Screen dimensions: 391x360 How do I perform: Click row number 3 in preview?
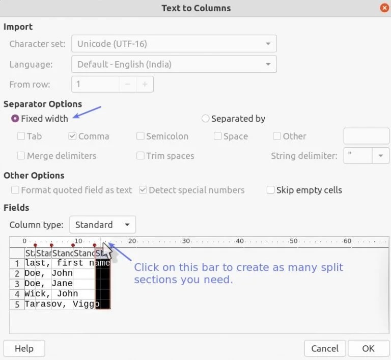pos(17,284)
